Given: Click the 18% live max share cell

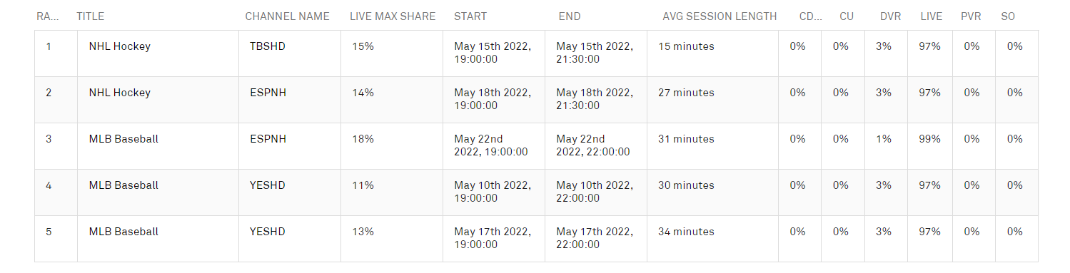Looking at the screenshot, I should point(363,139).
